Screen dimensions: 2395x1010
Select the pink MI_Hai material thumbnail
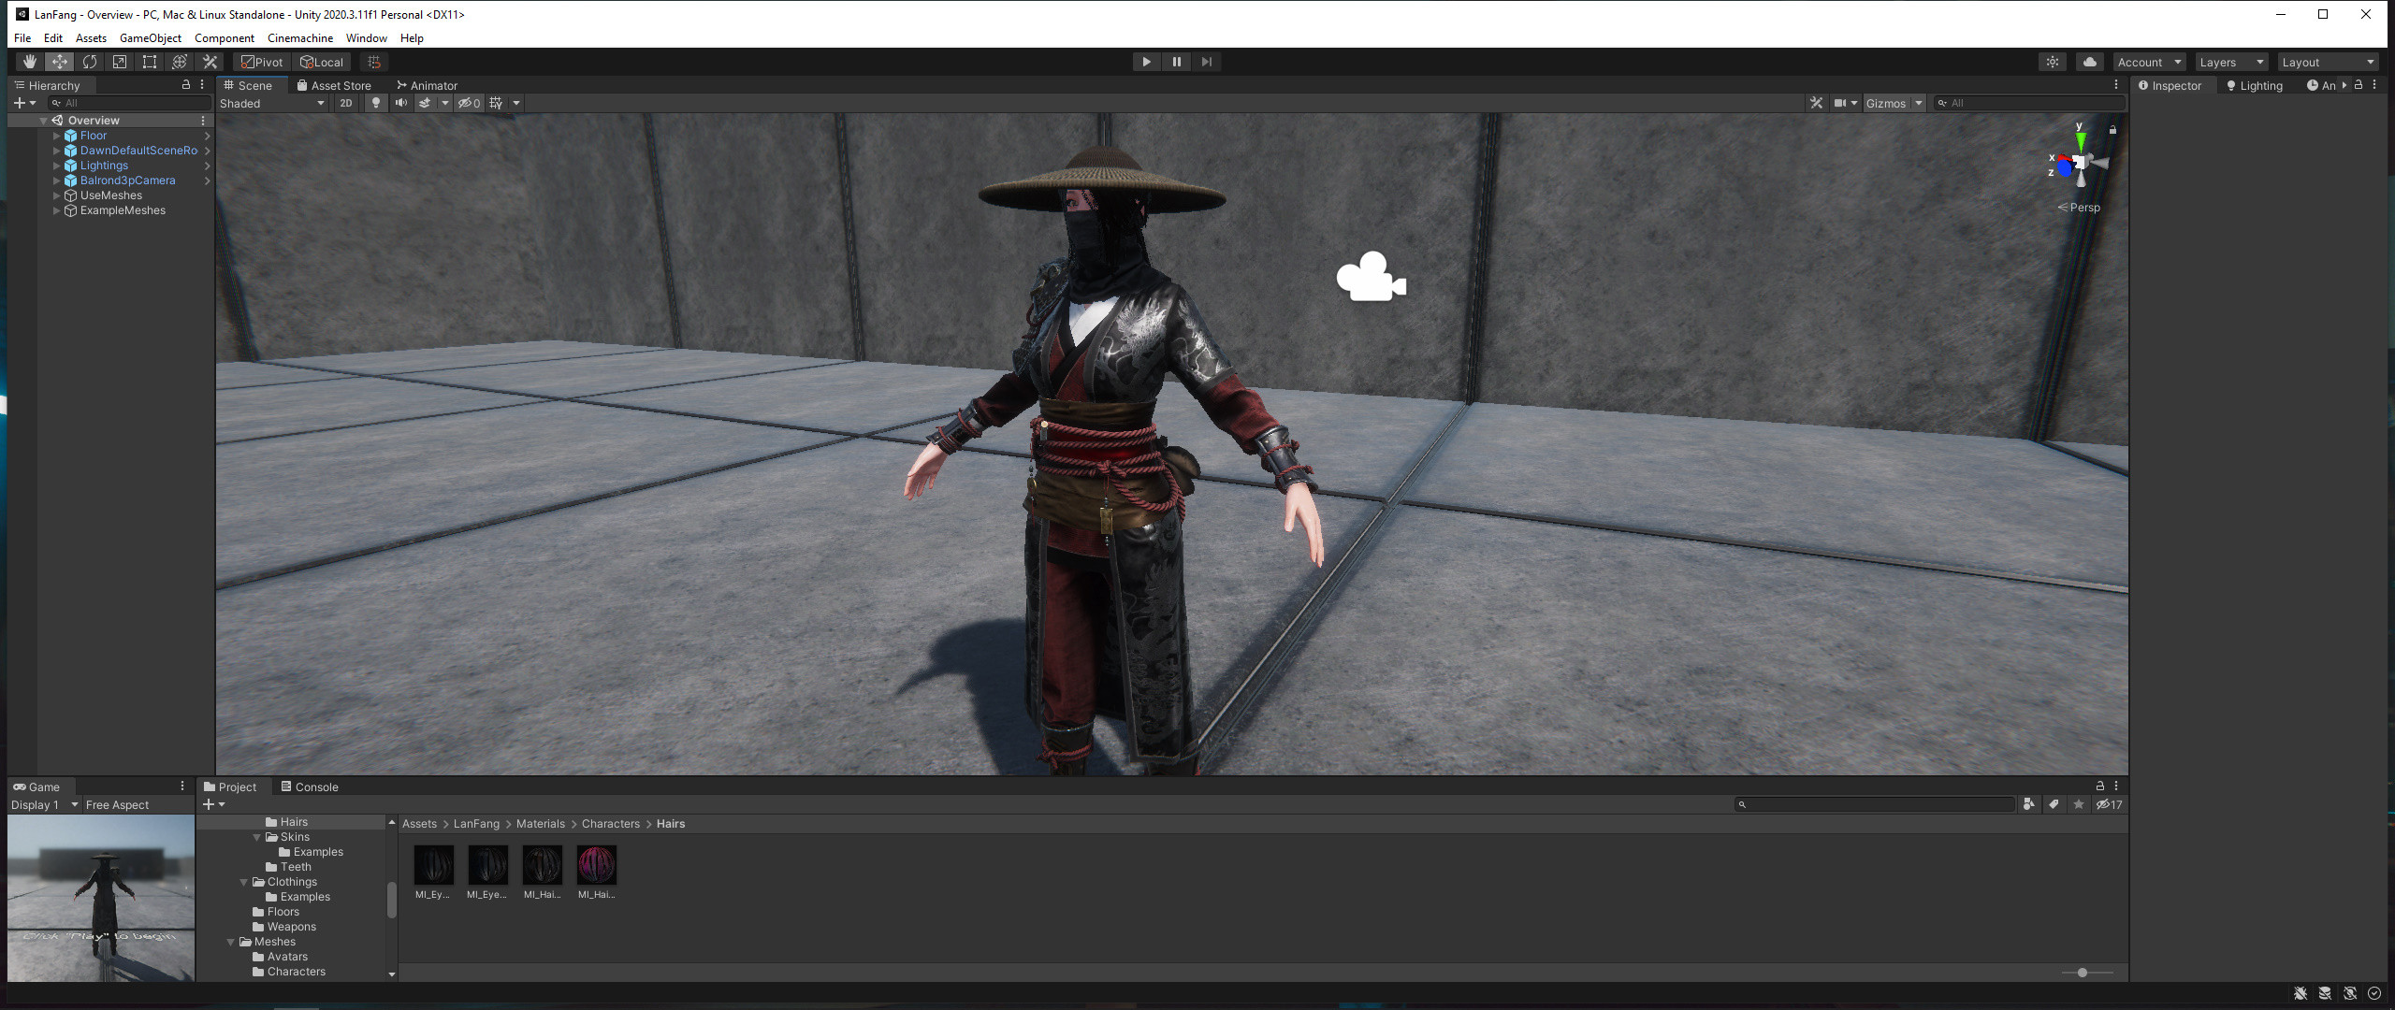(597, 865)
